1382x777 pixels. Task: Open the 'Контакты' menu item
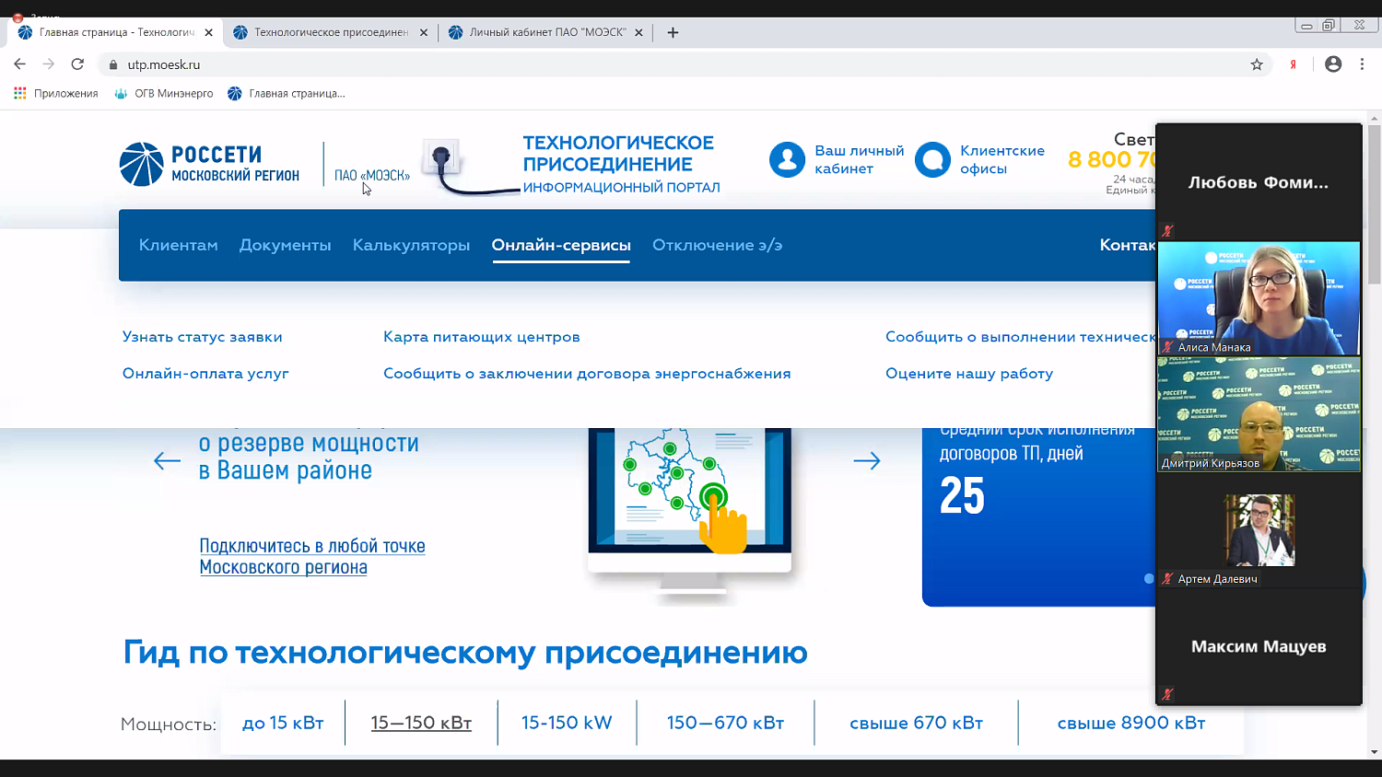click(1127, 245)
